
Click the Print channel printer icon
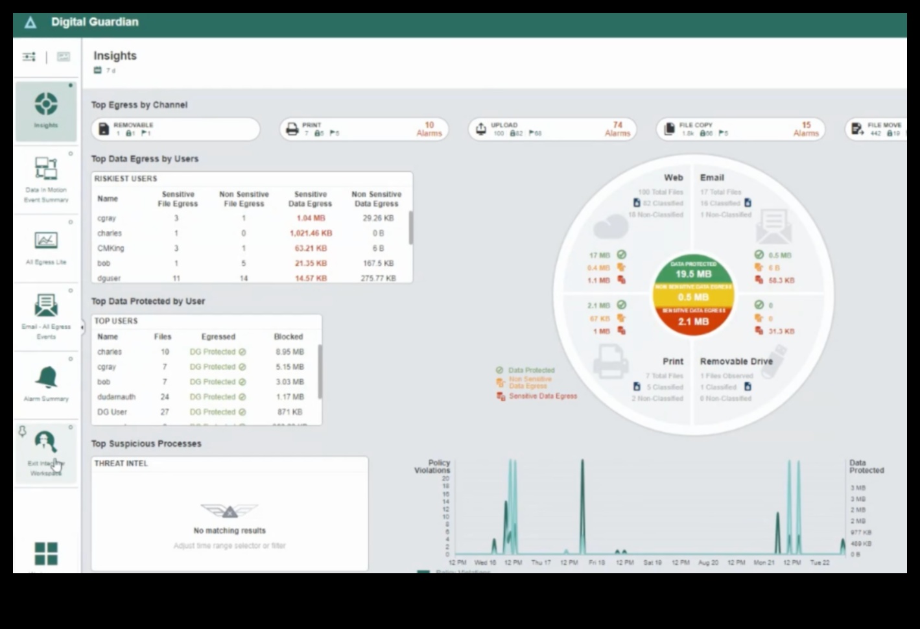[292, 129]
